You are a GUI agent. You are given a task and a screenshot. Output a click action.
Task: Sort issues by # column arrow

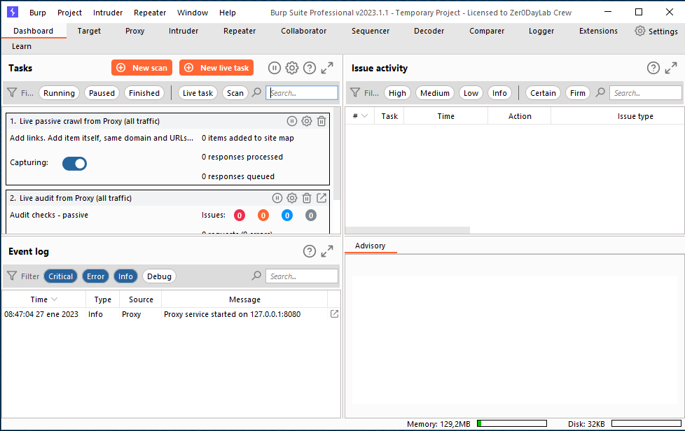365,116
